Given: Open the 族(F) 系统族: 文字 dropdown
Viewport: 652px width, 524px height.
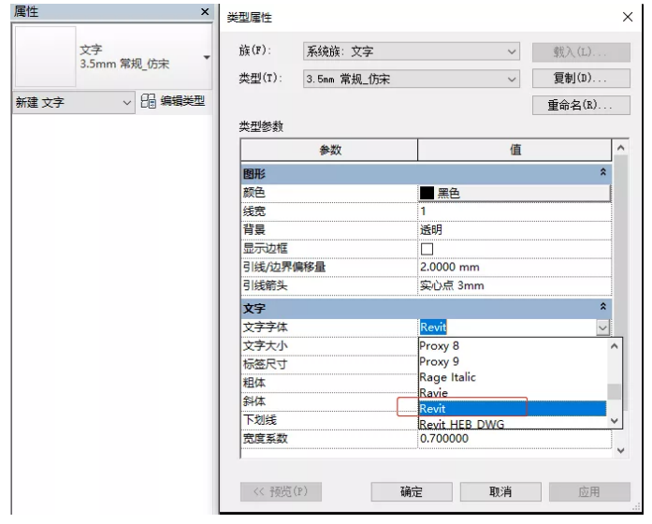Looking at the screenshot, I should pos(412,51).
